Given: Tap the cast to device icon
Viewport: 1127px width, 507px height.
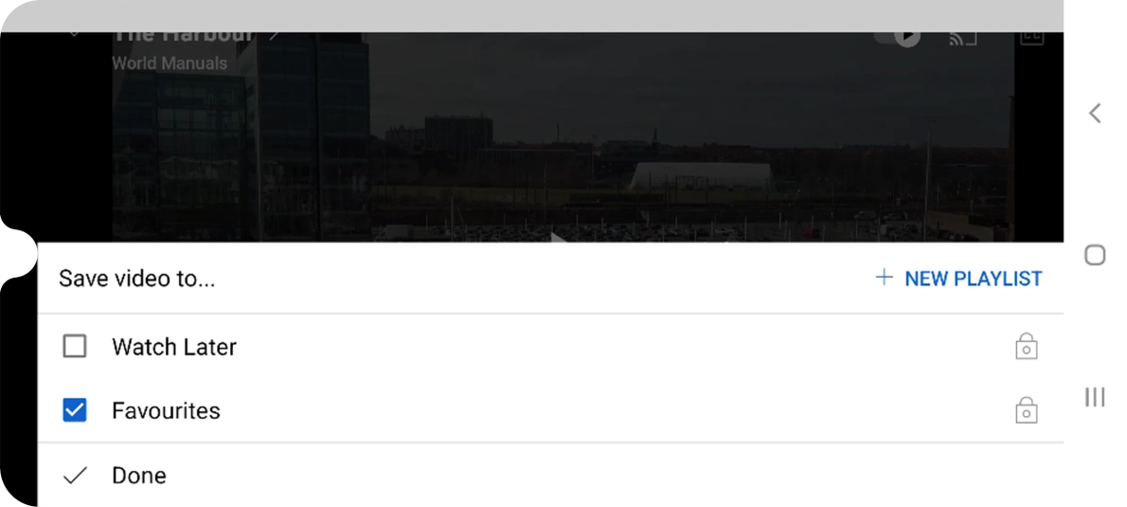Looking at the screenshot, I should tap(963, 38).
